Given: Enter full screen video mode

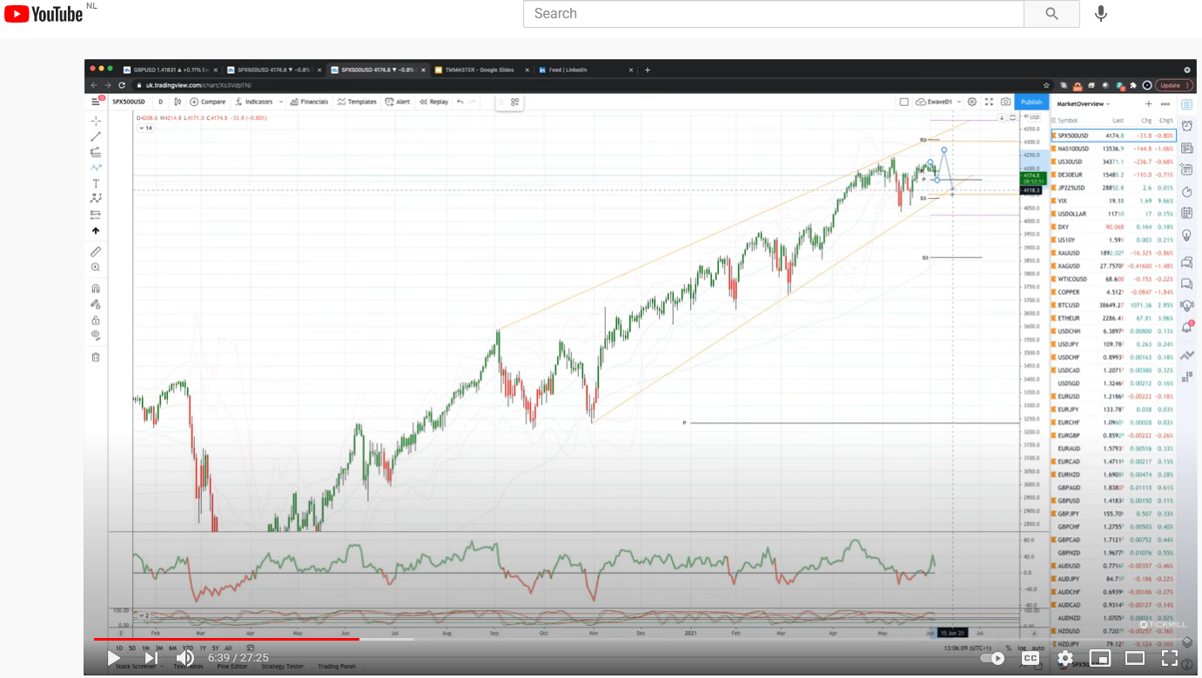Looking at the screenshot, I should coord(1170,658).
